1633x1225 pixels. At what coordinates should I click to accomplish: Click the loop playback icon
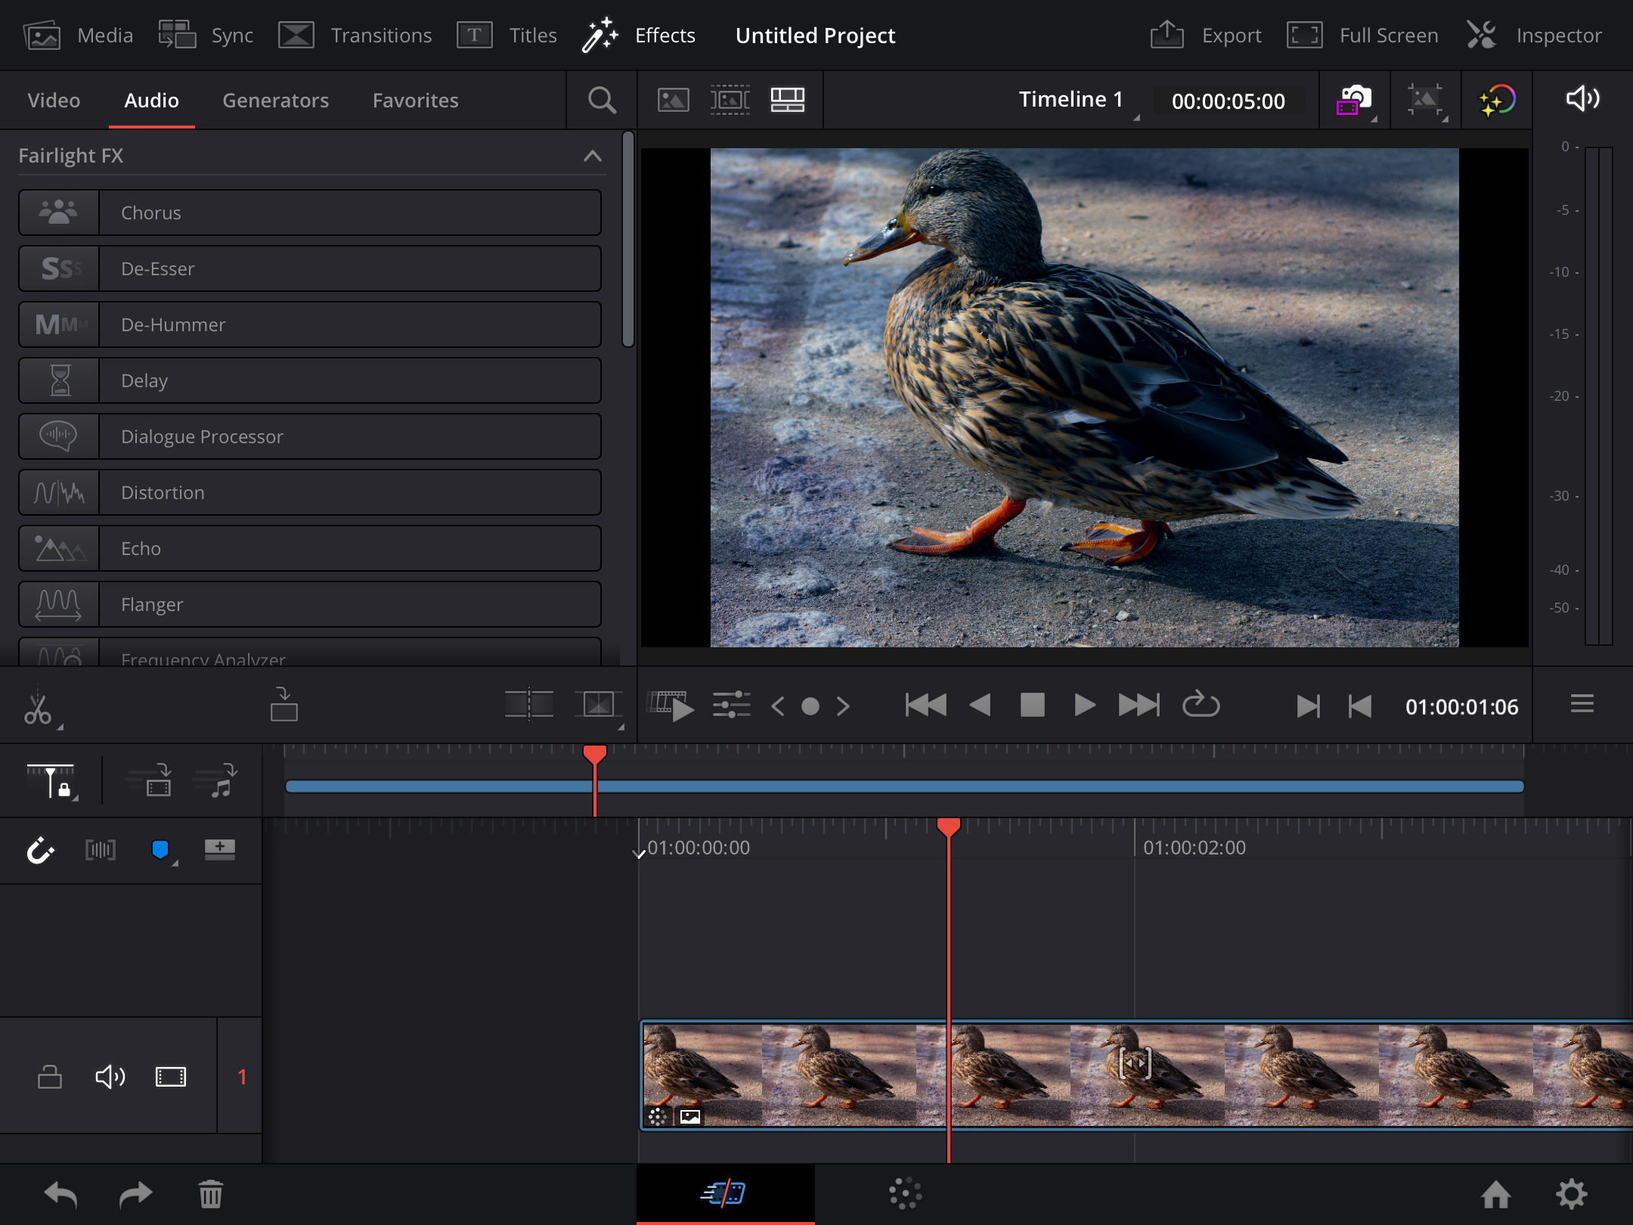pos(1201,706)
